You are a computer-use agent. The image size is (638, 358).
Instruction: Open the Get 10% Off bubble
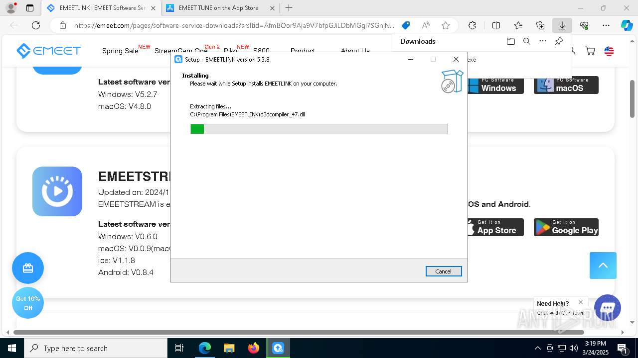[x=28, y=303]
